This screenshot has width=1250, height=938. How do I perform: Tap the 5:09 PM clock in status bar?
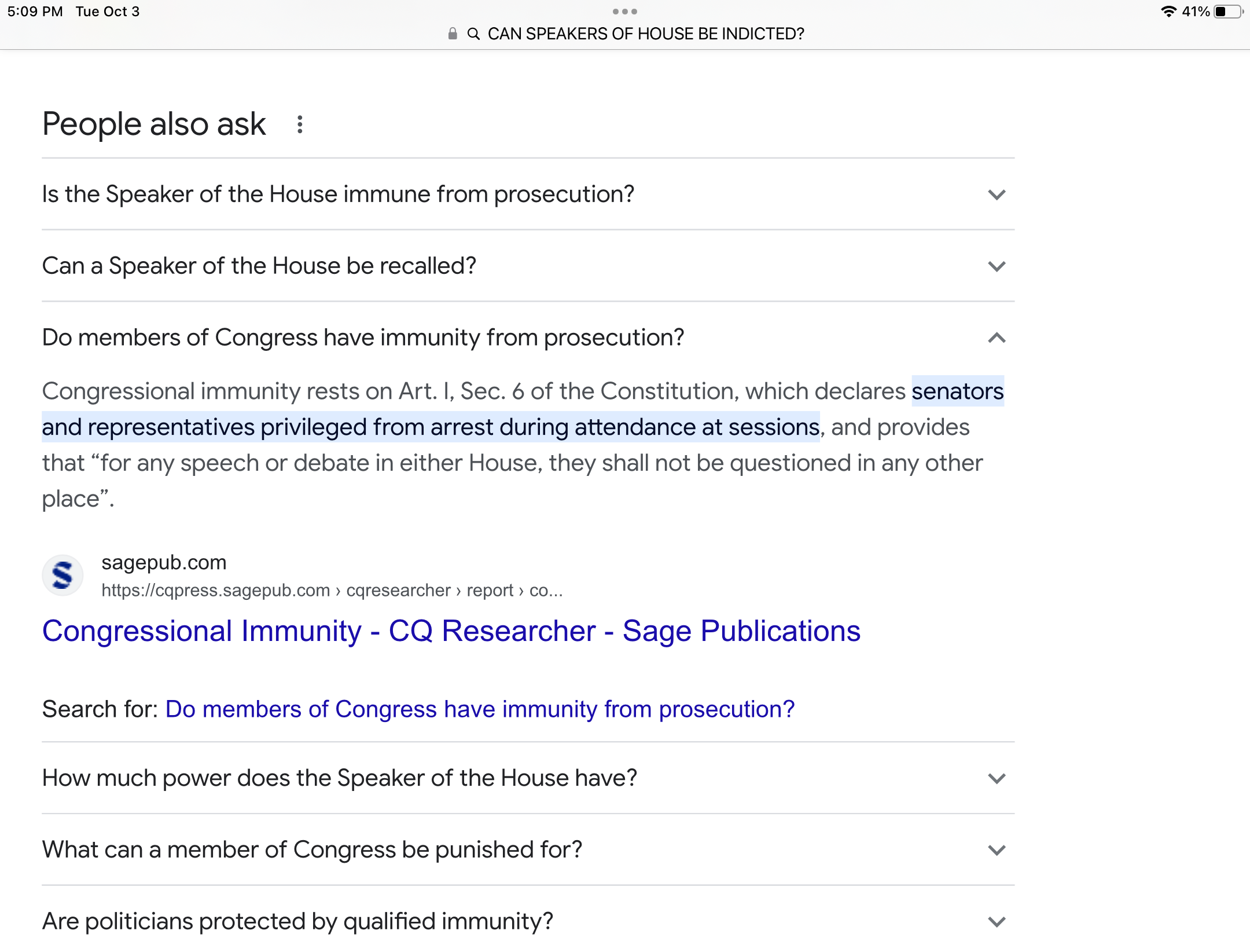(35, 12)
